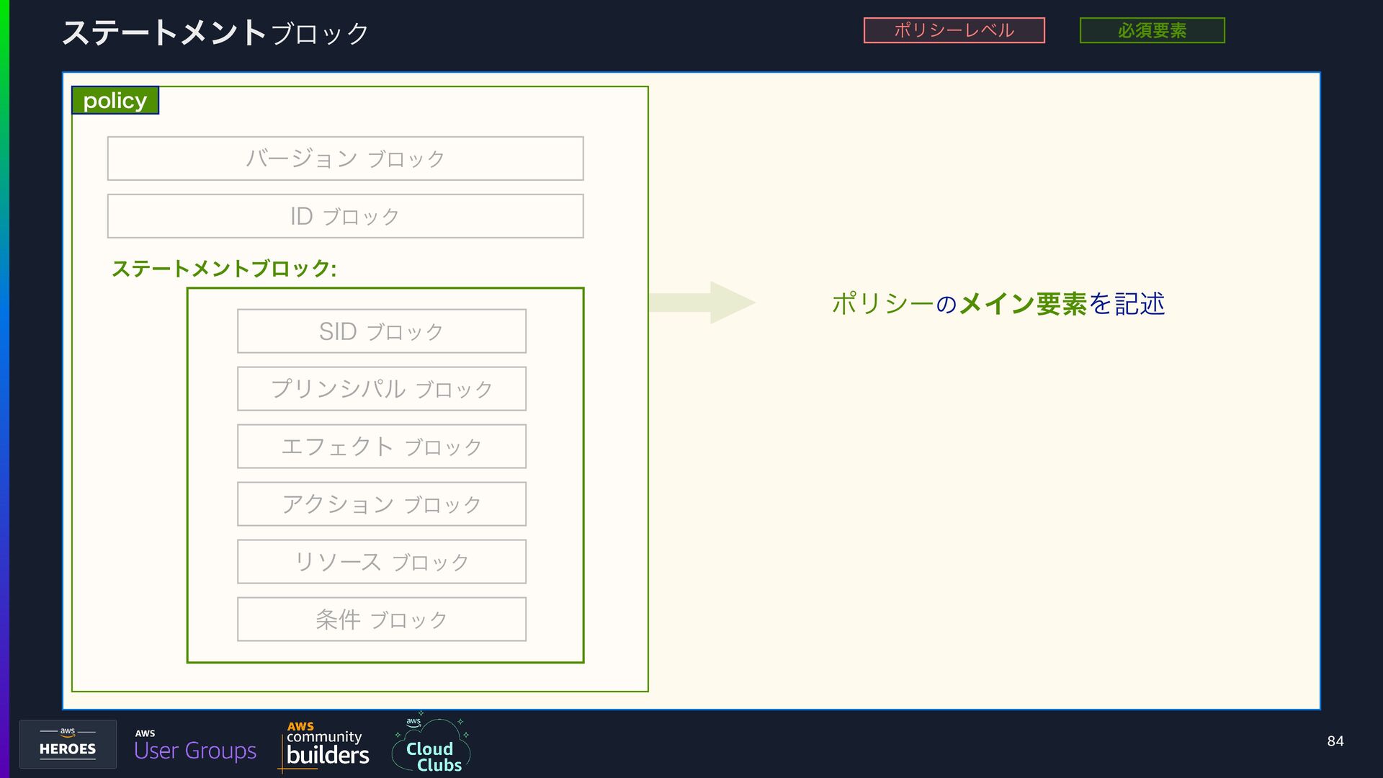Click the slide title ステートメントブロック
1383x778 pixels.
point(215,32)
